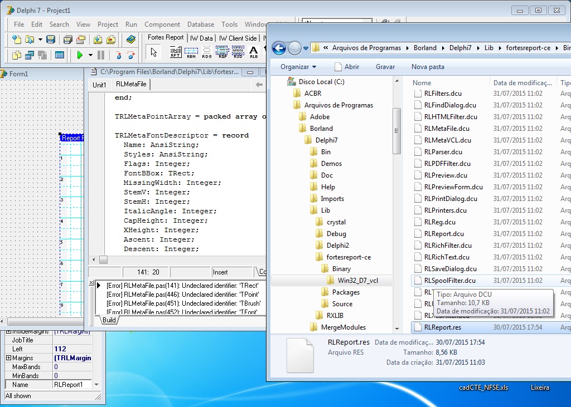The width and height of the screenshot is (571, 407).
Task: Click the Nova pasta button
Action: [428, 67]
